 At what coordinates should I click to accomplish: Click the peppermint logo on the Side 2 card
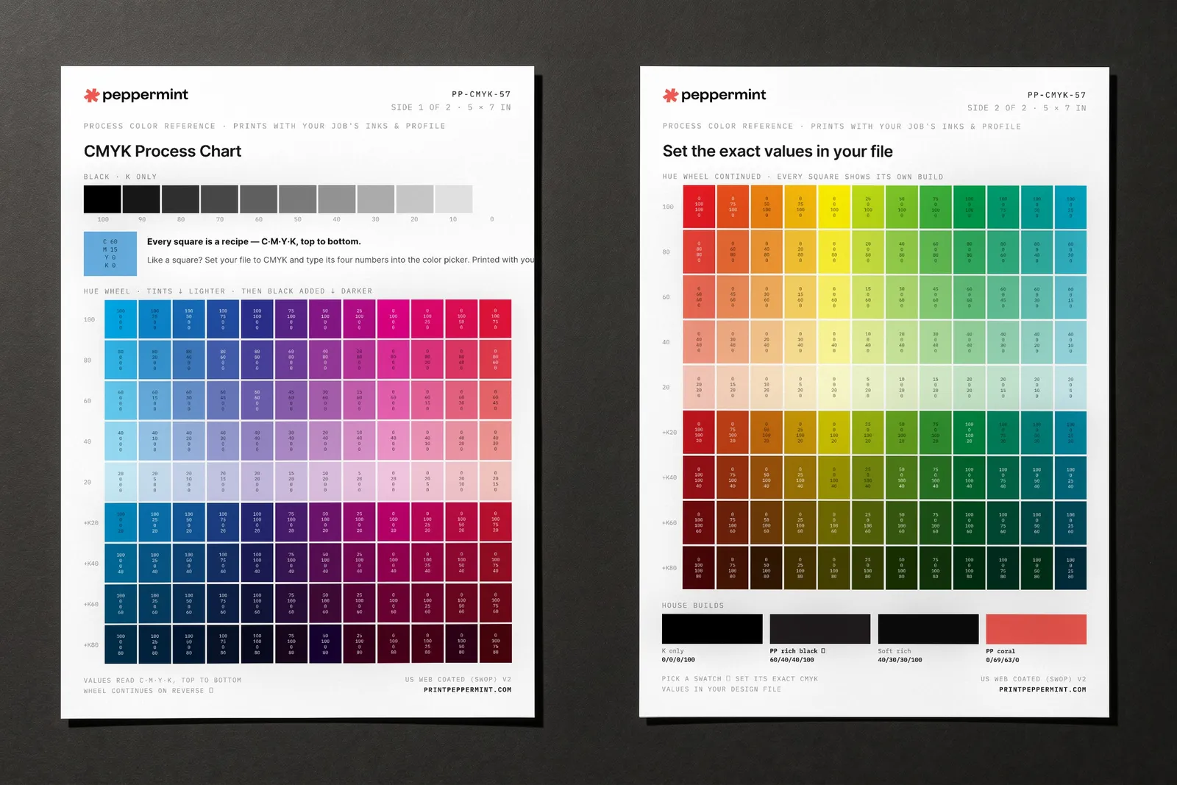(714, 95)
